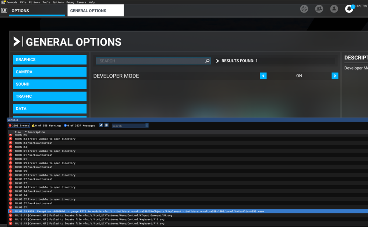Open the multiplayer group icon
The height and width of the screenshot is (227, 368).
click(x=319, y=9)
